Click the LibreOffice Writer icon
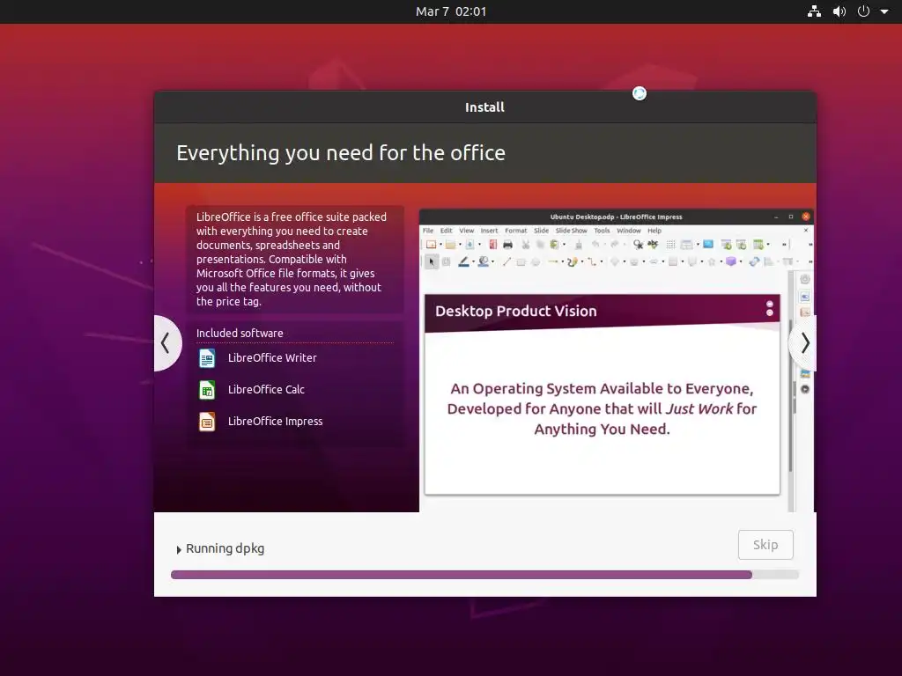The image size is (902, 676). (207, 357)
